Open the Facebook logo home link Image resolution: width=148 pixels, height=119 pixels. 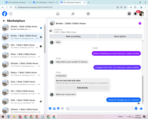pyautogui.click(x=5, y=14)
